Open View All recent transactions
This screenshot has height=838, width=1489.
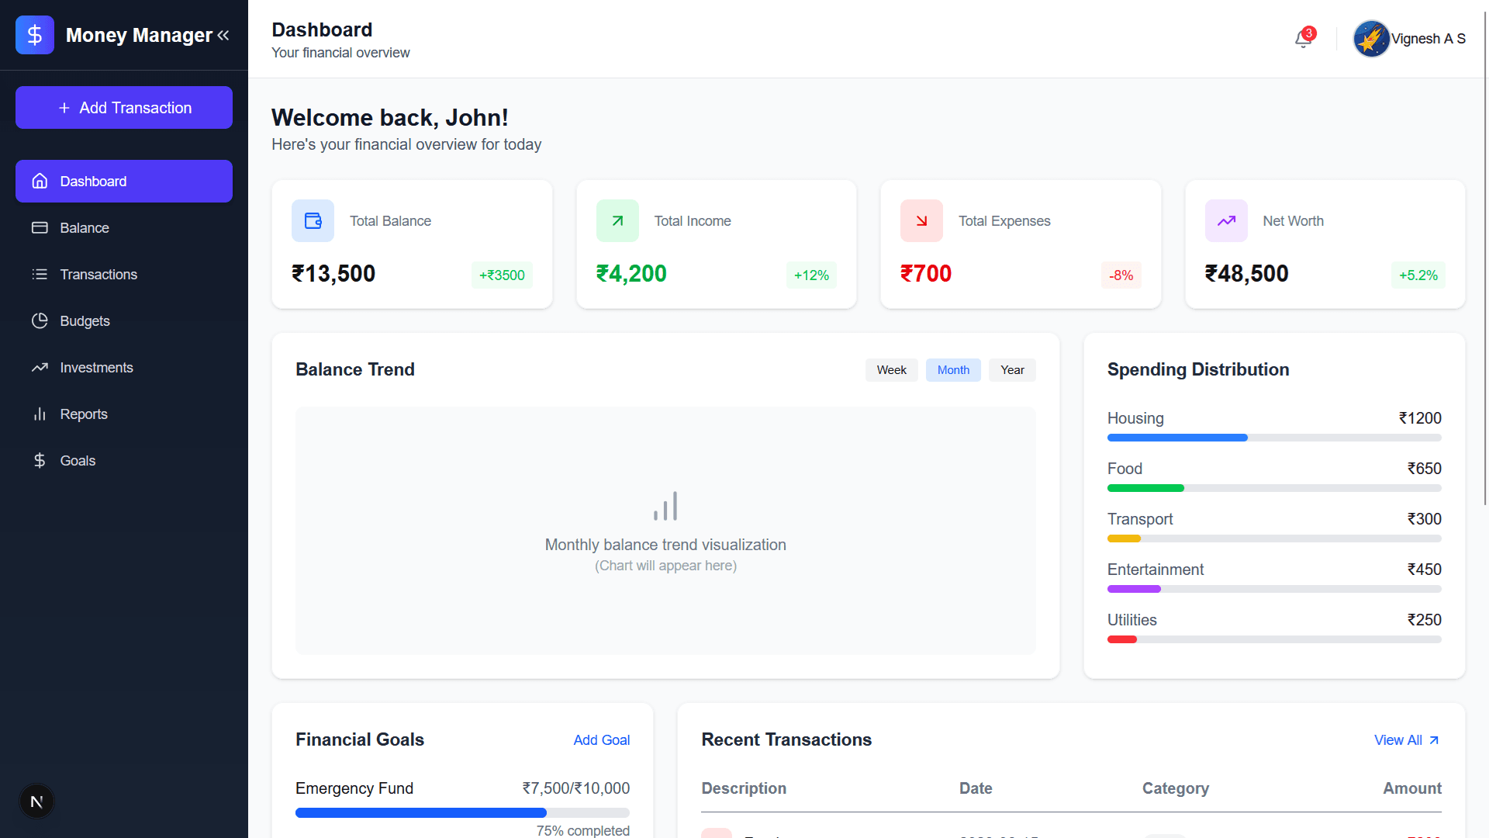[x=1406, y=739]
